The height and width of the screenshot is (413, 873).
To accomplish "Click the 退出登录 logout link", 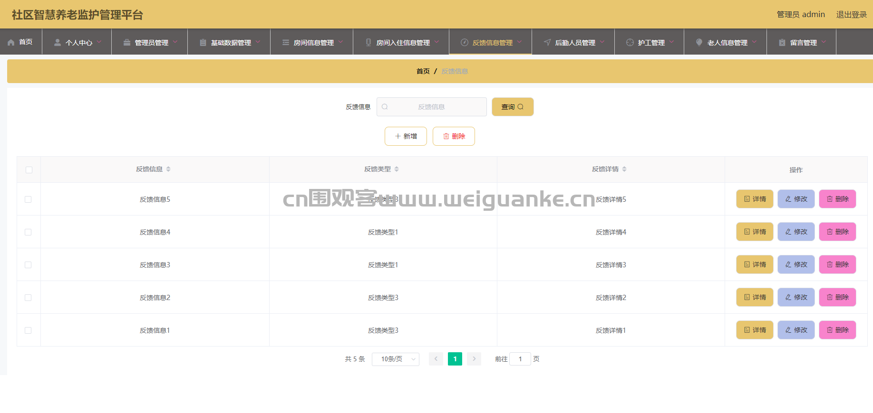I will (851, 14).
